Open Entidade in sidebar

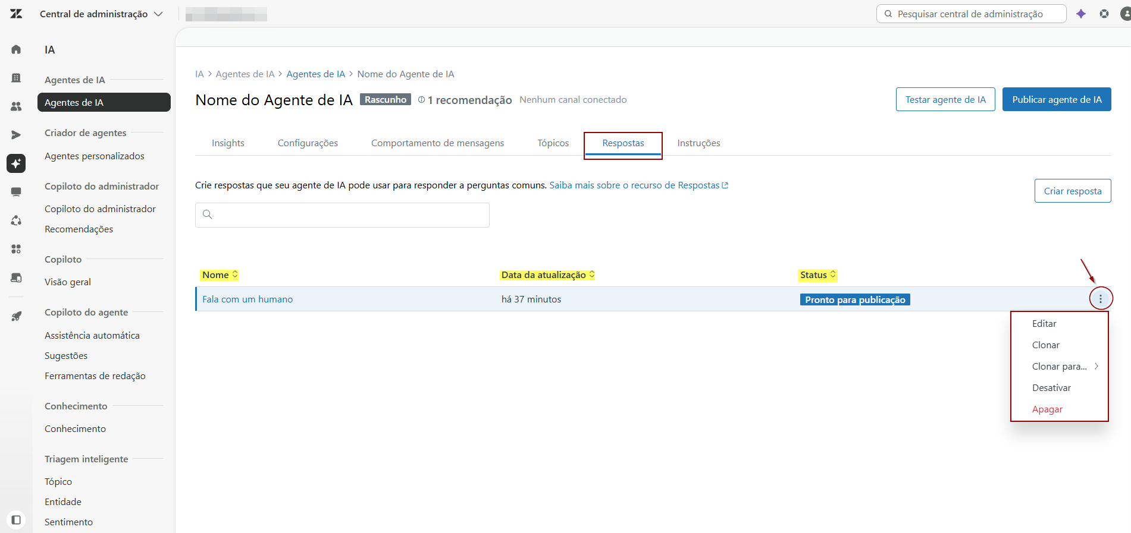(63, 502)
